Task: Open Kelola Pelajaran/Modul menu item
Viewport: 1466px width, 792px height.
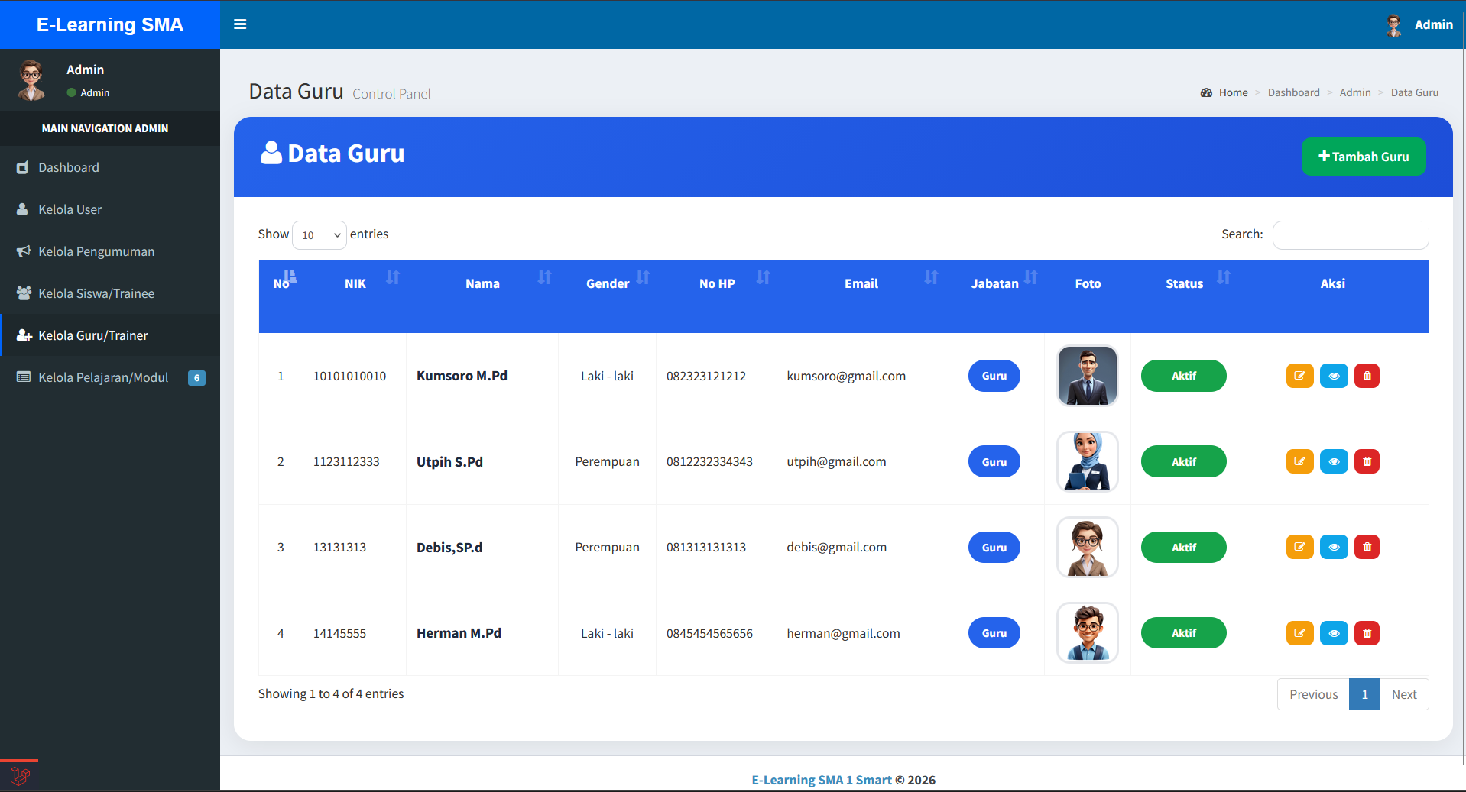Action: pos(110,377)
